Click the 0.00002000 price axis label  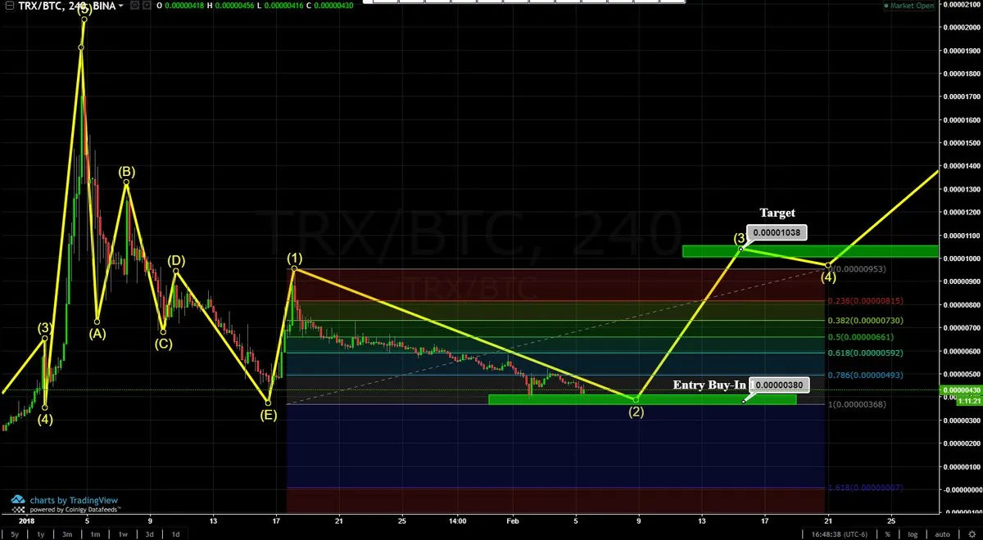pos(963,27)
